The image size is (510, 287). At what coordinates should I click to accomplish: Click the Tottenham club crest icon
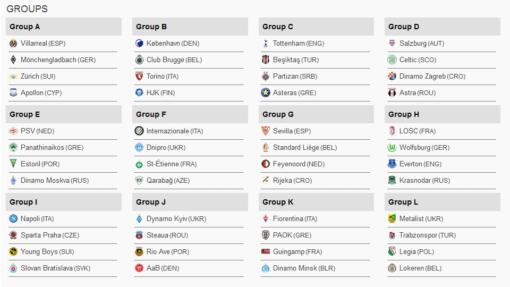(266, 43)
